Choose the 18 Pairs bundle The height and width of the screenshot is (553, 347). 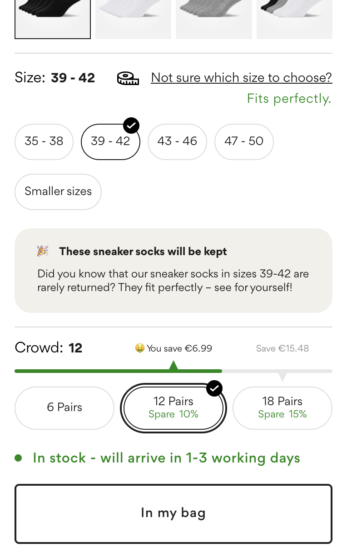click(x=282, y=407)
